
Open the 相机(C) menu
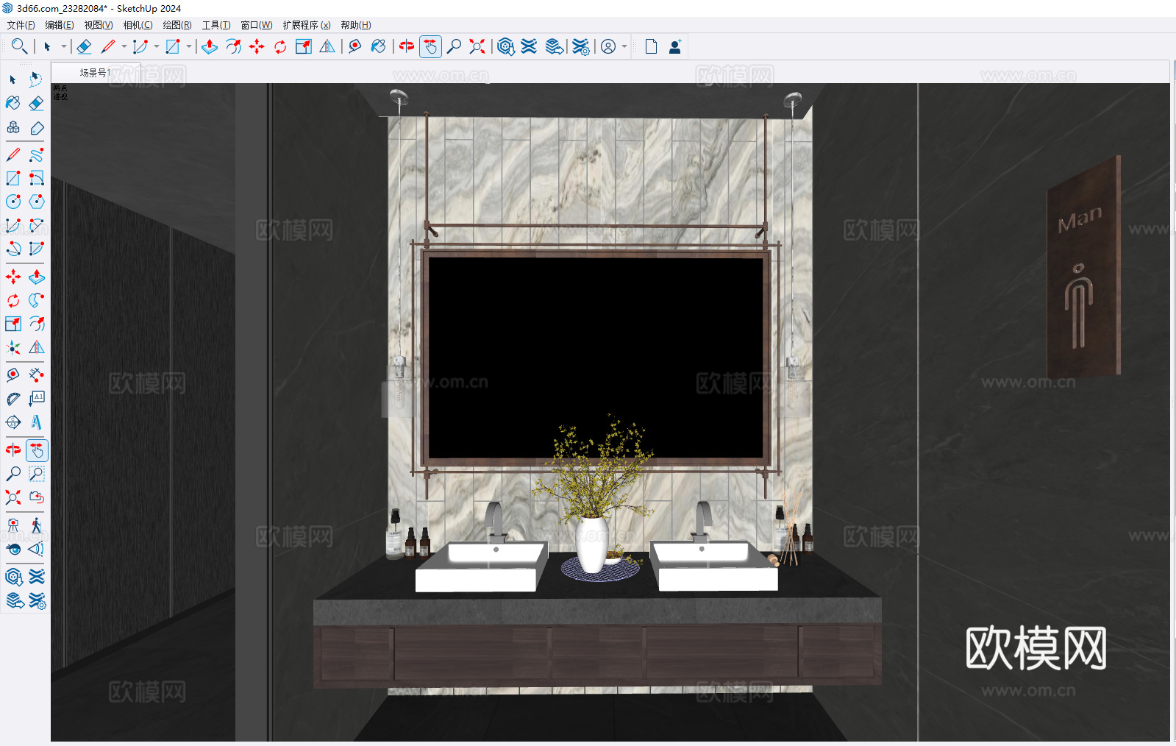point(138,25)
